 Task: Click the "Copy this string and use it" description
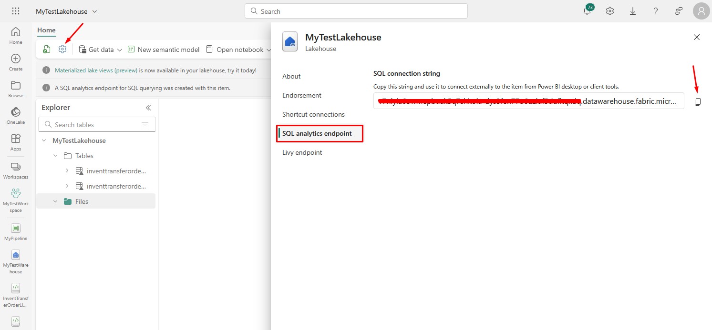(496, 87)
